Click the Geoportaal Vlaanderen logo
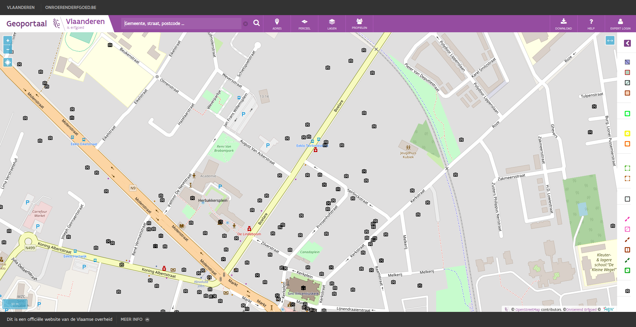This screenshot has width=636, height=327. tap(56, 23)
